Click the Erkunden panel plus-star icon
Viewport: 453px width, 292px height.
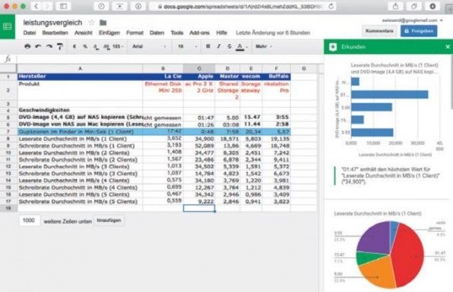[333, 47]
